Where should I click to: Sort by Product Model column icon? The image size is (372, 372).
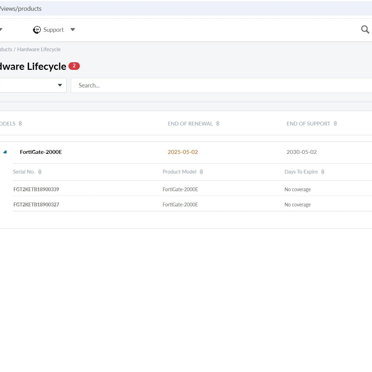tap(201, 172)
